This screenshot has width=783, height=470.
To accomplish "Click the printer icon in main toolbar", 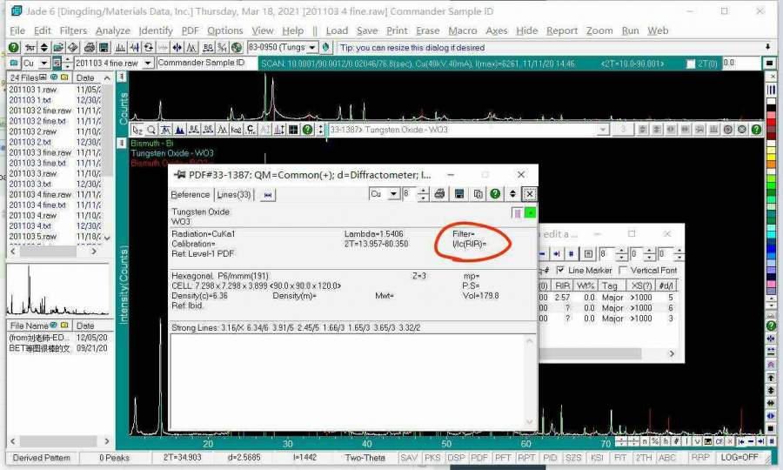I will coord(90,48).
